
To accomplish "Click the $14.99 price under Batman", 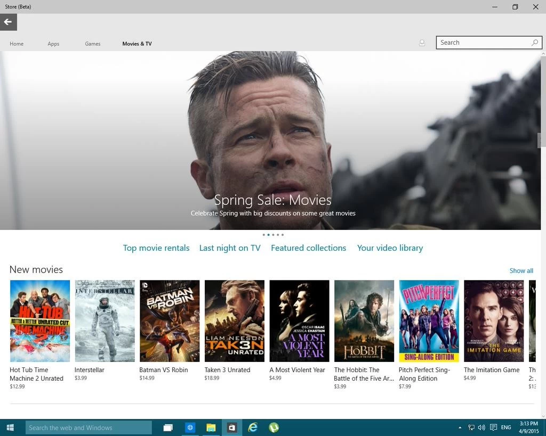I will coord(147,378).
